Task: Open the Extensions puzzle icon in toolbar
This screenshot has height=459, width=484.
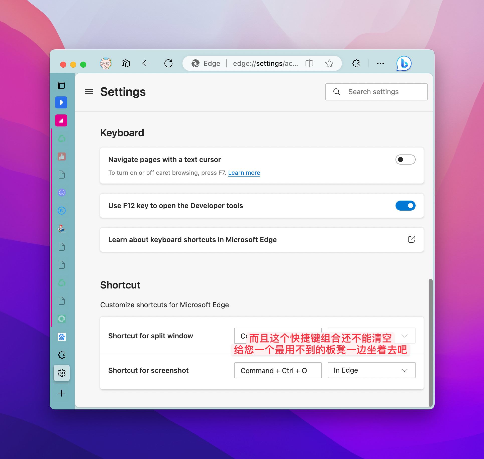Action: [x=356, y=64]
